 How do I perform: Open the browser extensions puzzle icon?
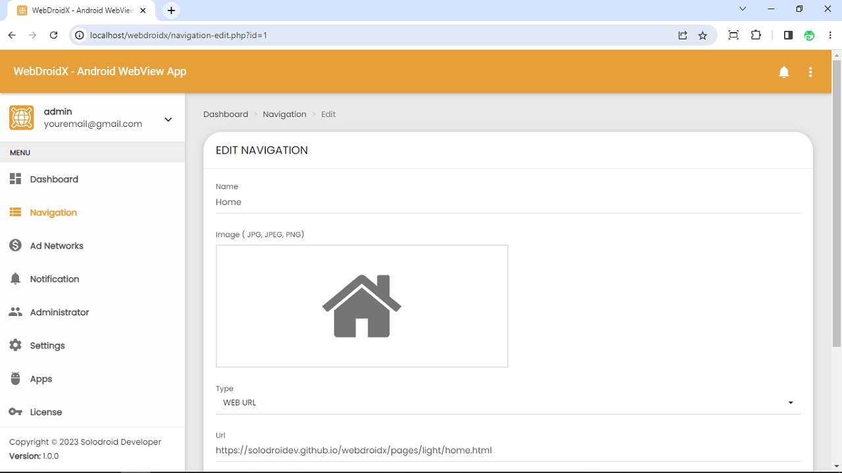pos(756,35)
